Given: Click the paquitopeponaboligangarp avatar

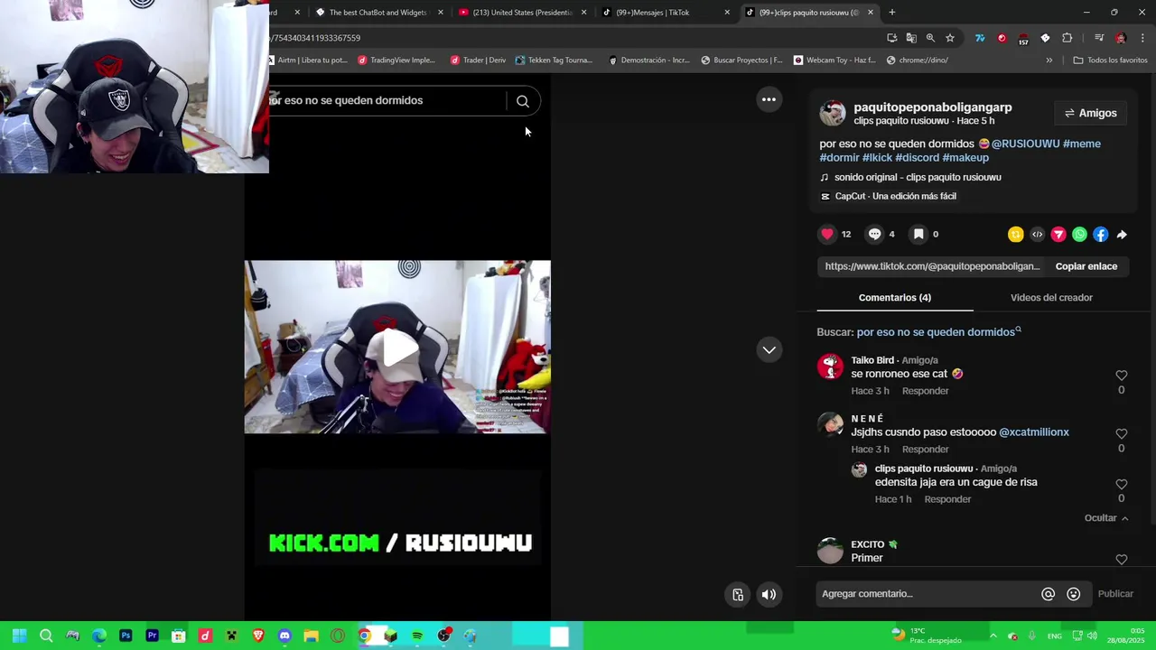Looking at the screenshot, I should point(833,113).
